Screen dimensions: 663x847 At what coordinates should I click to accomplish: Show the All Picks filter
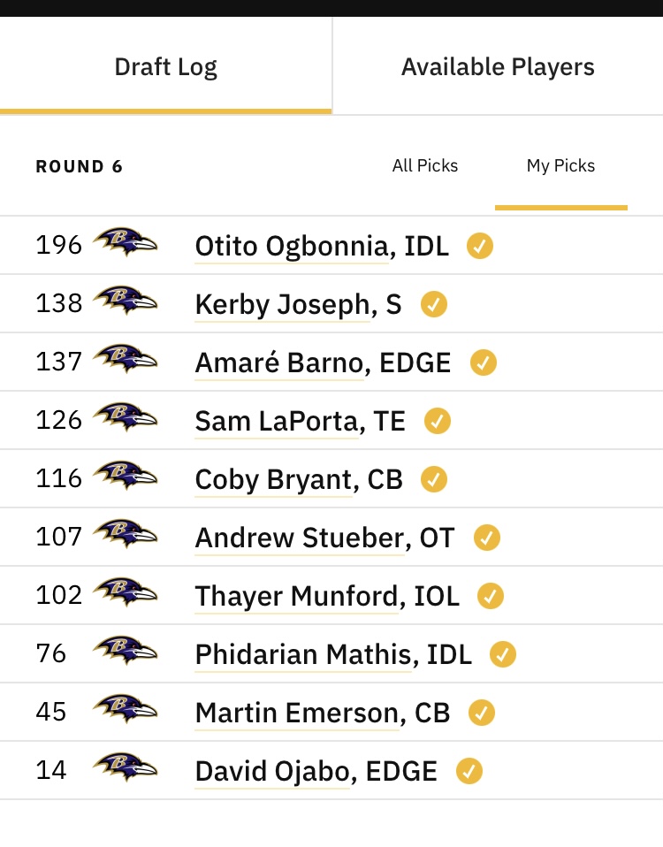425,165
